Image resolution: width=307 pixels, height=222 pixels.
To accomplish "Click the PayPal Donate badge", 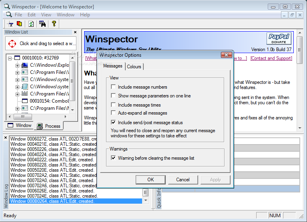I will pyautogui.click(x=279, y=38).
